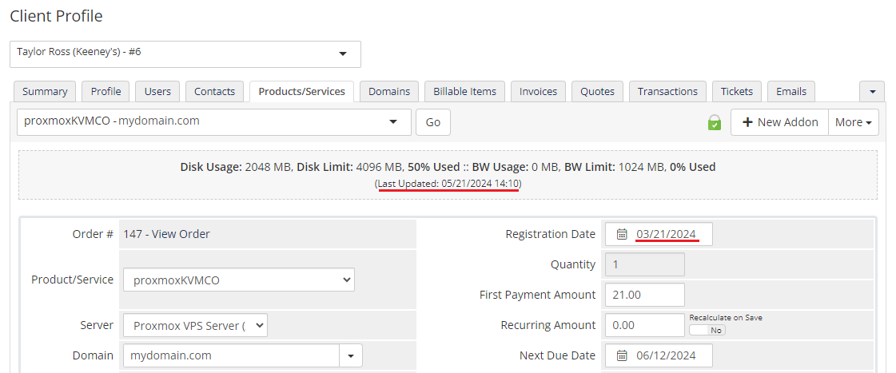This screenshot has height=373, width=896.
Task: Click the Domain text field mydomain.com
Action: point(232,355)
